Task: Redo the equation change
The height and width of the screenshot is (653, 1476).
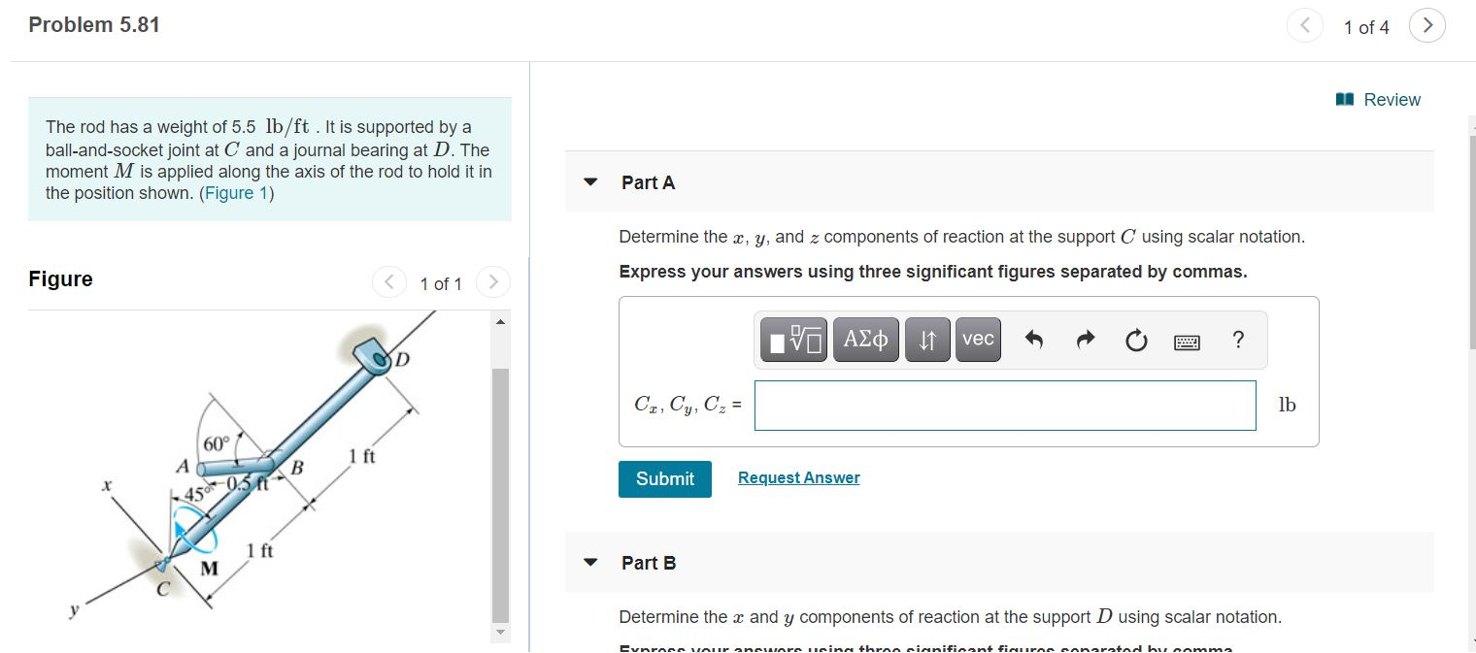Action: point(1085,340)
